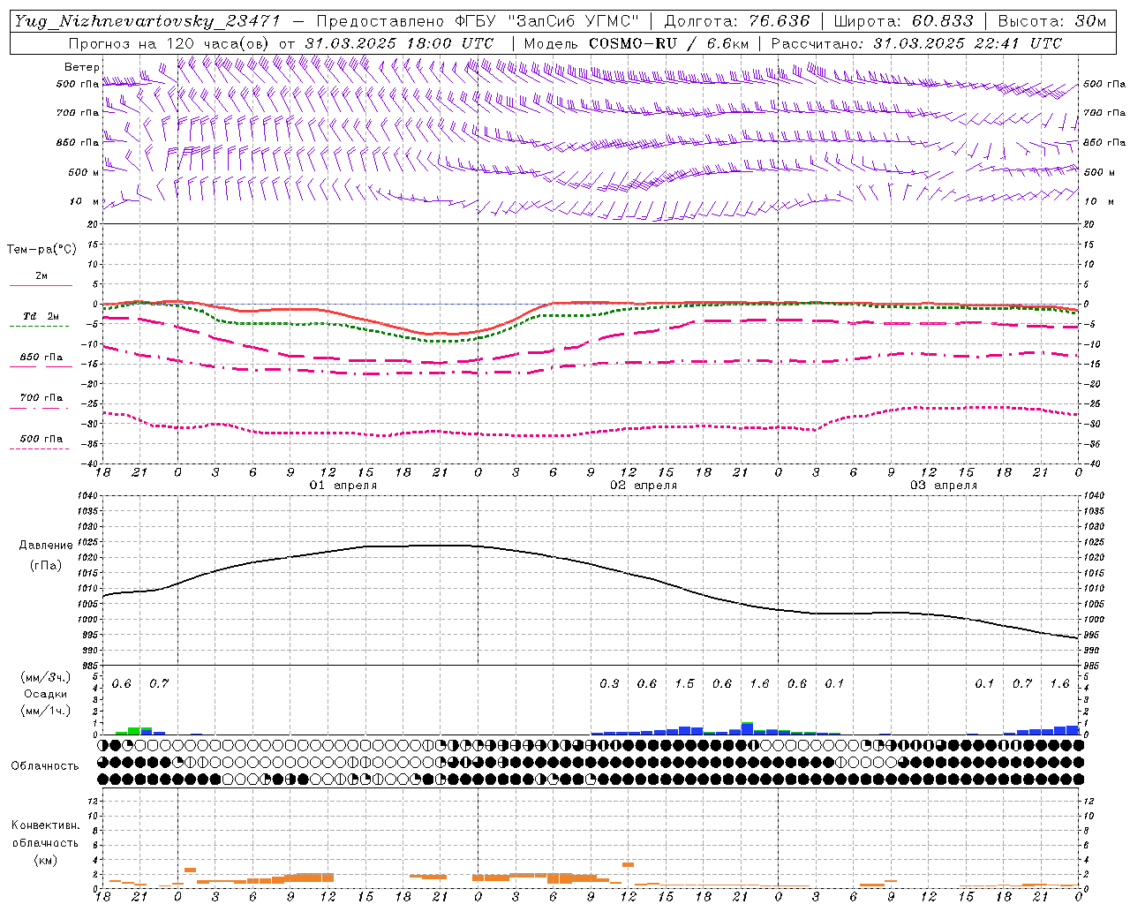Click the (мм/1ч.) precipitation unit label
Screen dimensions: 1130x904
tap(46, 711)
